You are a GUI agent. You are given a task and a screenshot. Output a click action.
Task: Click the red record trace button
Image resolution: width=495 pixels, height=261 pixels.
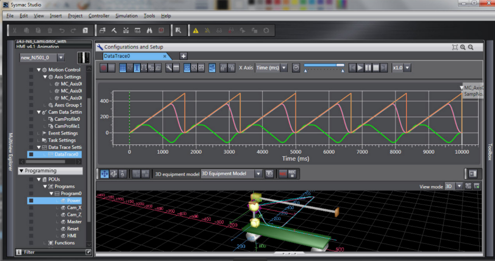point(104,68)
